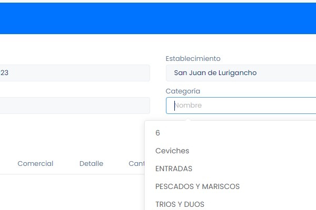
Task: Click the Detalle column header
Action: (x=91, y=163)
